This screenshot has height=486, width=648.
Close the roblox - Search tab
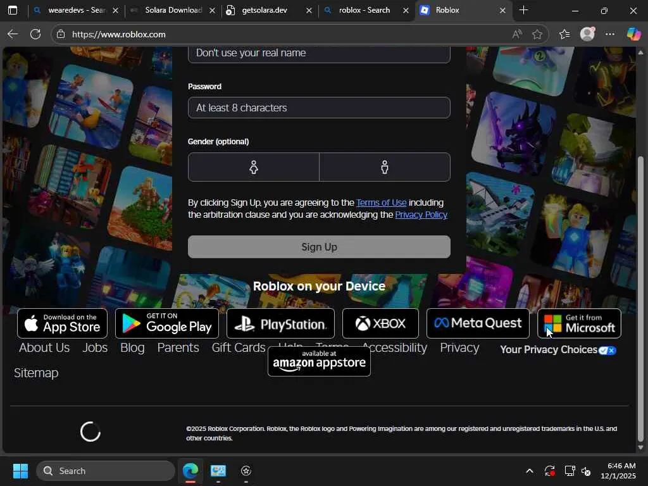406,10
